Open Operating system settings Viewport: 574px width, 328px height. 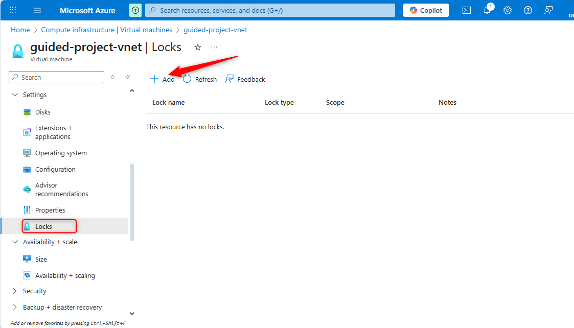click(x=61, y=153)
